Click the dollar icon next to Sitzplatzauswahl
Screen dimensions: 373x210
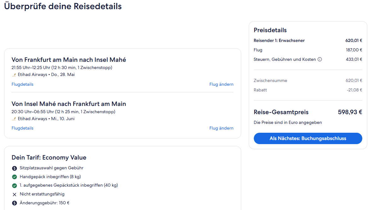tap(14, 168)
